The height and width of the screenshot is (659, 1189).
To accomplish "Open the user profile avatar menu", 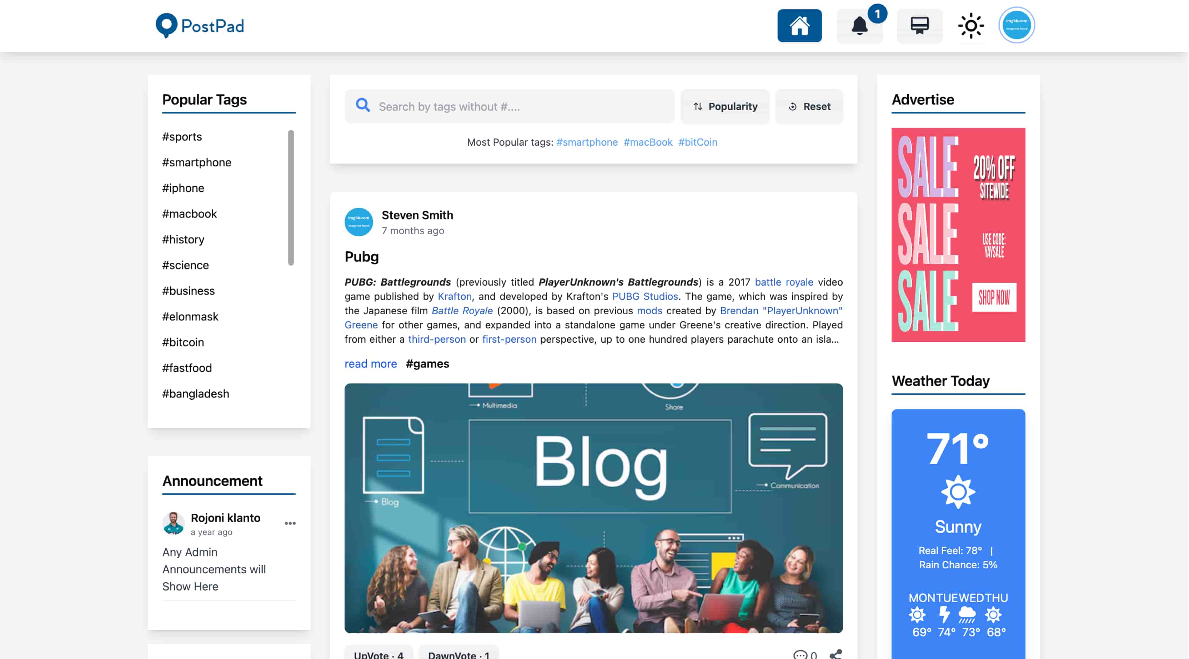I will tap(1017, 25).
